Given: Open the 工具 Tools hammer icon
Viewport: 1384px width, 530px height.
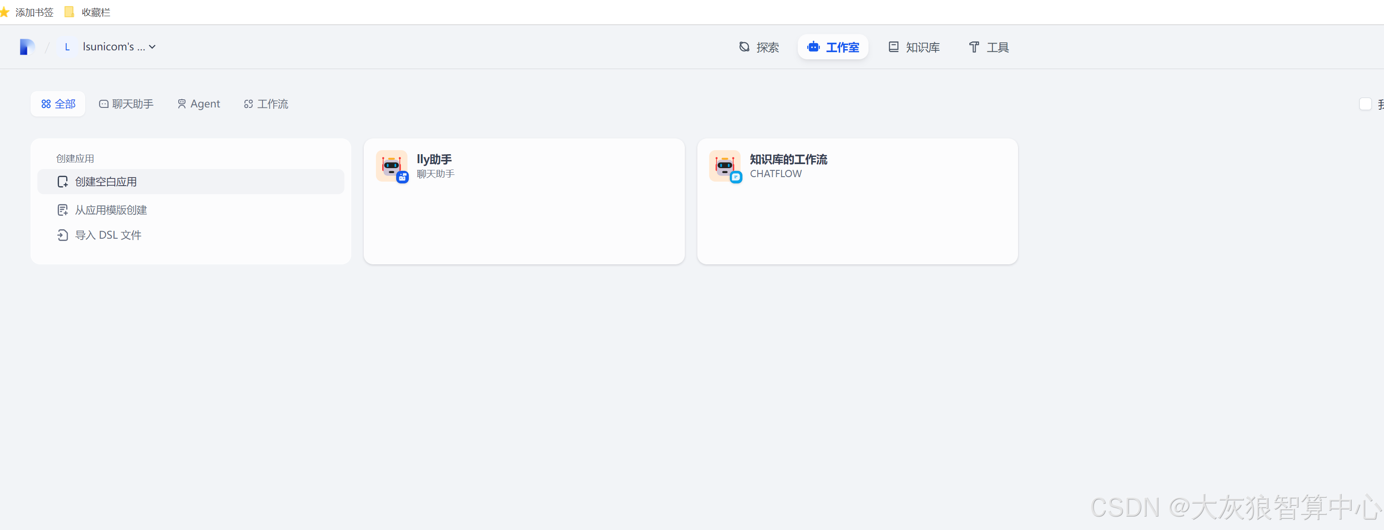Looking at the screenshot, I should pos(973,47).
